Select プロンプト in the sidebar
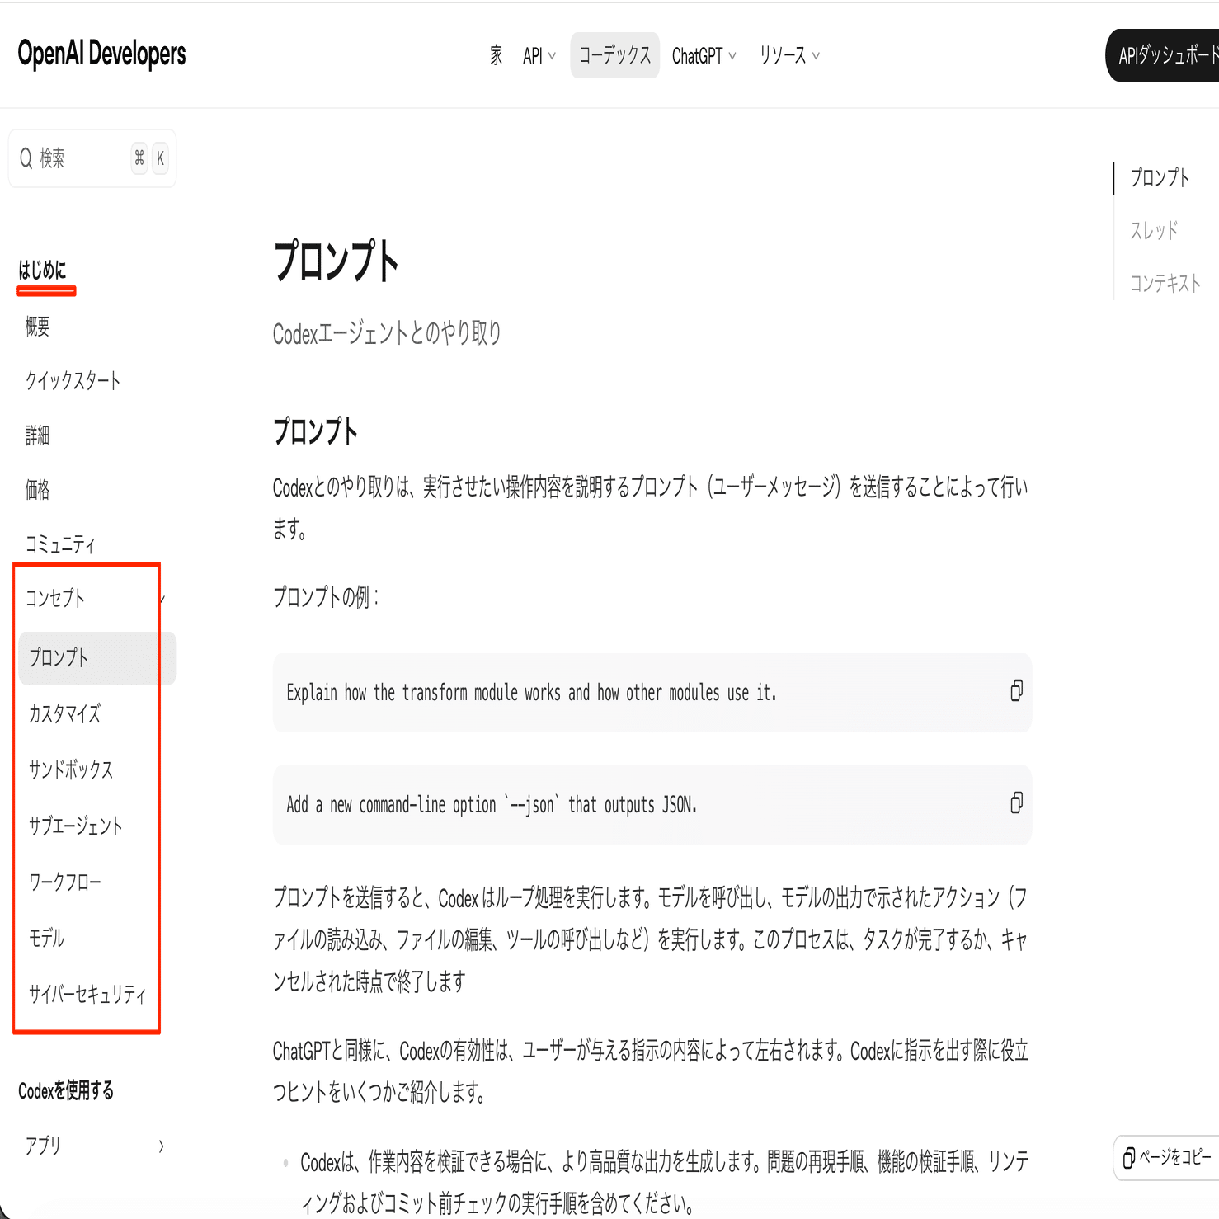Screen dimensions: 1219x1219 [97, 658]
